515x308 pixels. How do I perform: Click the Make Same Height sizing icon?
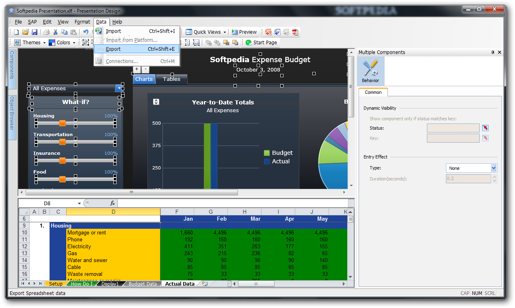click(188, 43)
